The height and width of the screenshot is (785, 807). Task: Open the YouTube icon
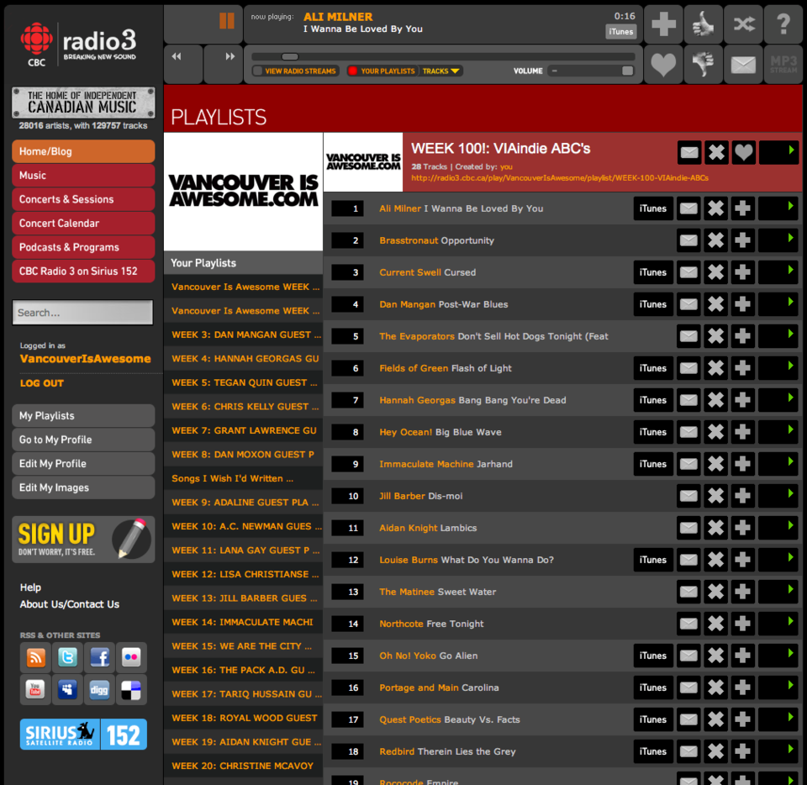(x=35, y=690)
